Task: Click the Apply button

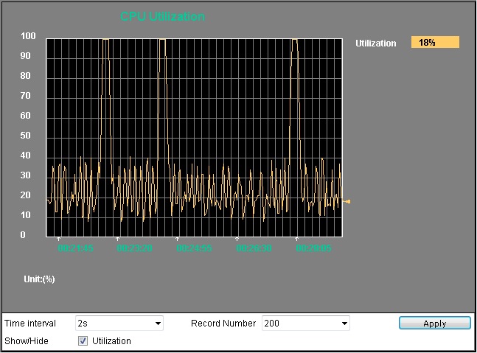Action: coord(434,324)
